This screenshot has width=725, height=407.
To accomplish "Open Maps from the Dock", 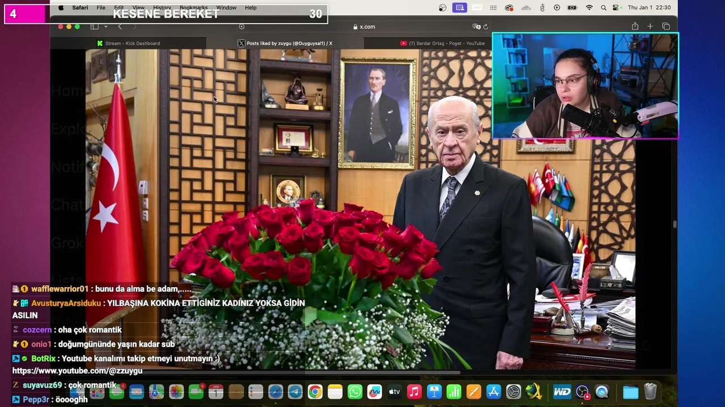I will point(156,392).
